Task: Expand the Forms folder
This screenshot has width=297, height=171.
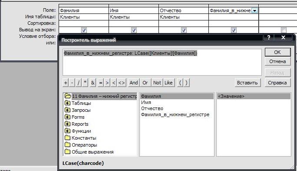Action: coord(67,117)
